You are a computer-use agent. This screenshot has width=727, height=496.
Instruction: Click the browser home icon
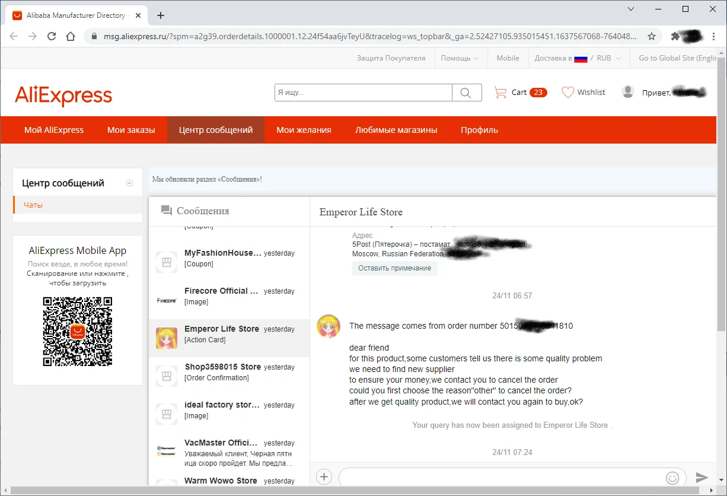[x=71, y=36]
